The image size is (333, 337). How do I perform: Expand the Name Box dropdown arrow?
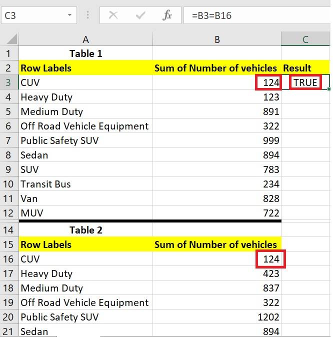pos(69,15)
